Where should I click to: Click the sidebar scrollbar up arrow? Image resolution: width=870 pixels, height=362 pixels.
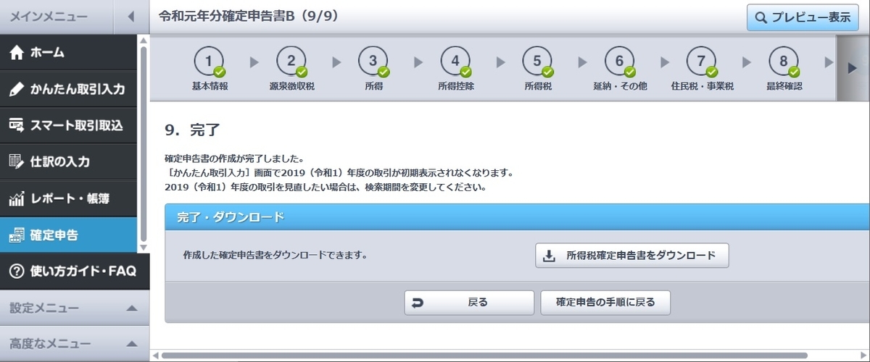click(144, 40)
